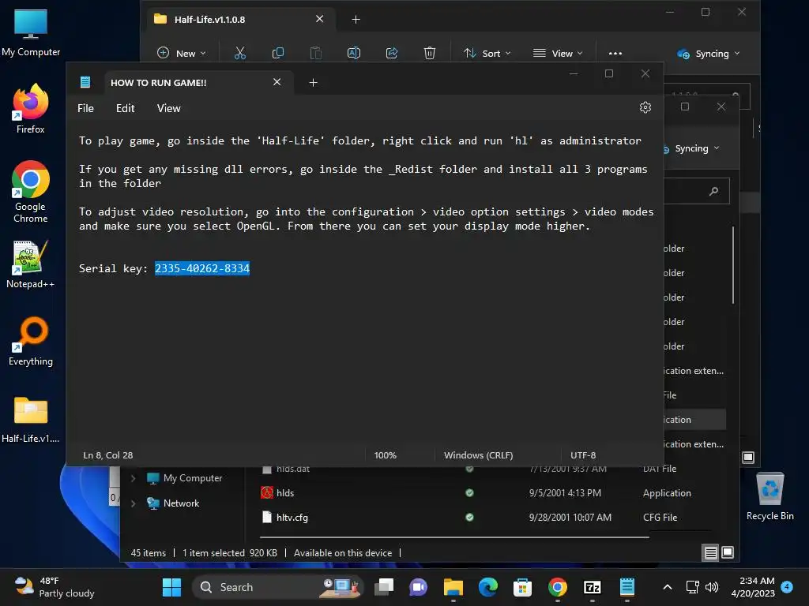Open the weather widget on taskbar
This screenshot has width=809, height=606.
(x=55, y=587)
